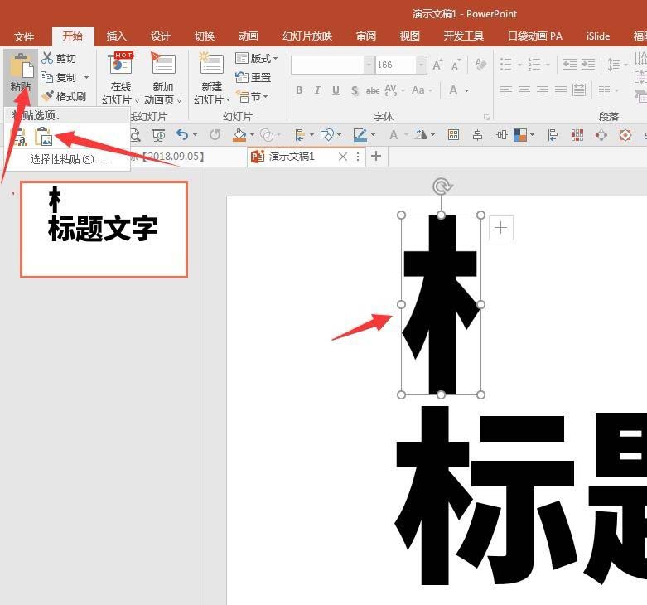Decrease font size with the smaller-A icon

456,65
